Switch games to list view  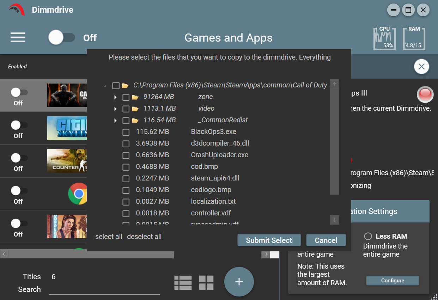[x=183, y=282]
